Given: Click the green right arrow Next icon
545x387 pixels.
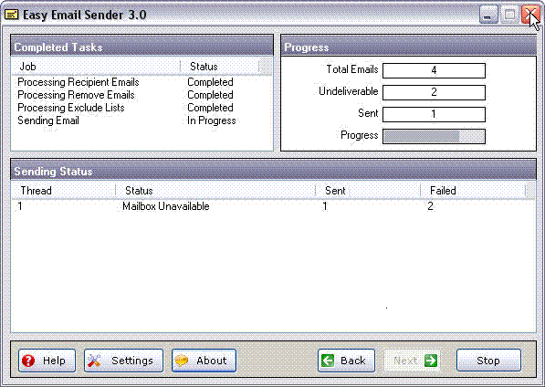Looking at the screenshot, I should pyautogui.click(x=431, y=361).
